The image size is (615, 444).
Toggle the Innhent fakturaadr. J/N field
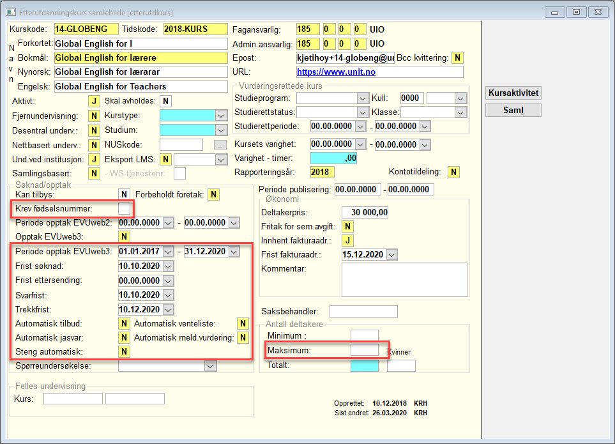click(347, 240)
